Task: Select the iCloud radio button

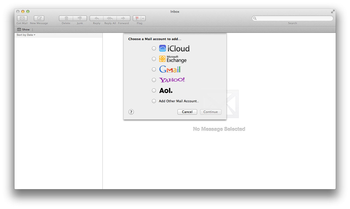Action: (154, 48)
